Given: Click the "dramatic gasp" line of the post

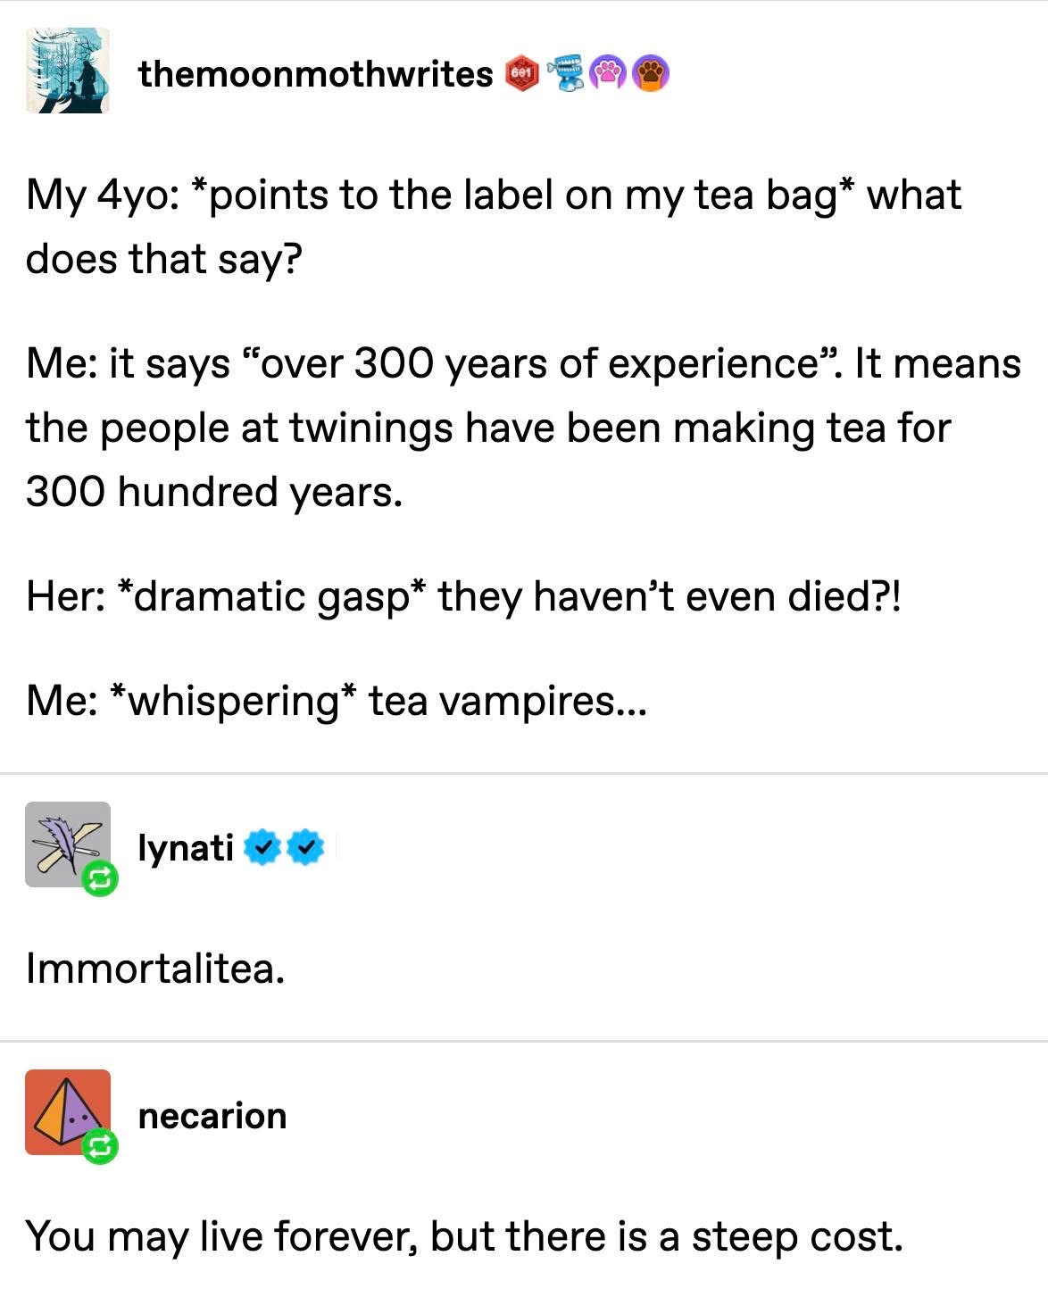Looking at the screenshot, I should point(463,595).
